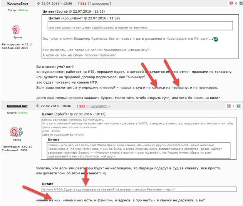Click thumbs-up icon next to rating 1
Viewport: 243px width, 206px height.
click(x=239, y=106)
